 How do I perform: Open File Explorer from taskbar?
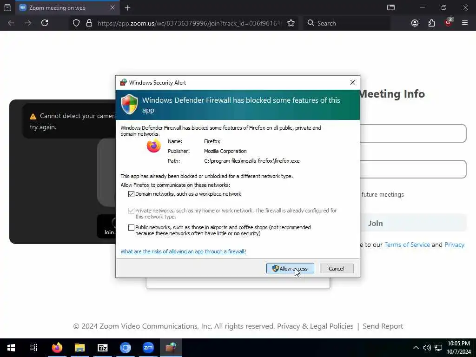click(80, 348)
